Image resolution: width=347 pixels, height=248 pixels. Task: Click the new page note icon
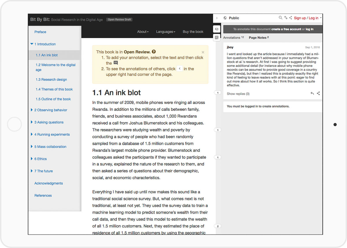(217, 37)
